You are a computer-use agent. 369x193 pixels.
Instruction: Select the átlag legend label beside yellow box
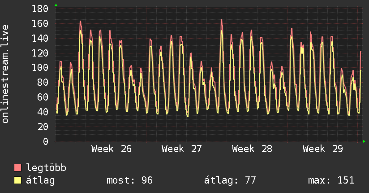point(40,180)
